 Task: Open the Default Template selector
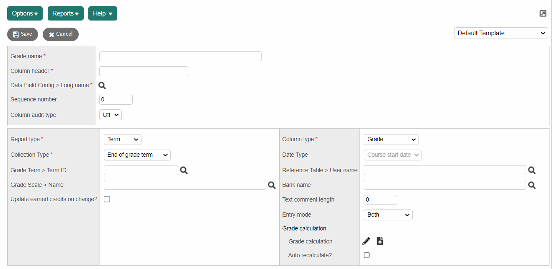point(501,33)
